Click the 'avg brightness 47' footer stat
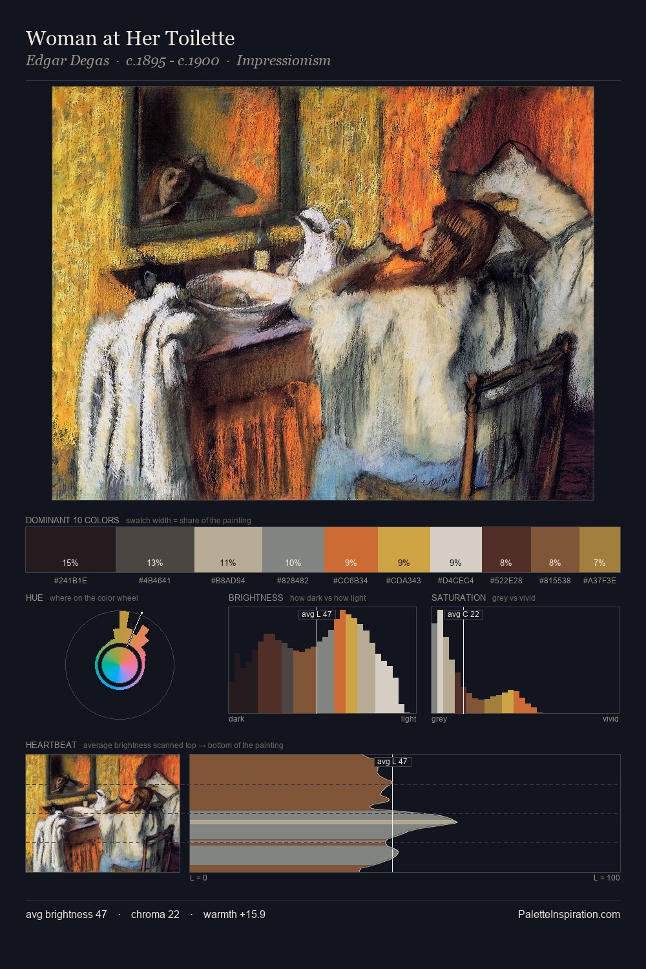 [67, 914]
